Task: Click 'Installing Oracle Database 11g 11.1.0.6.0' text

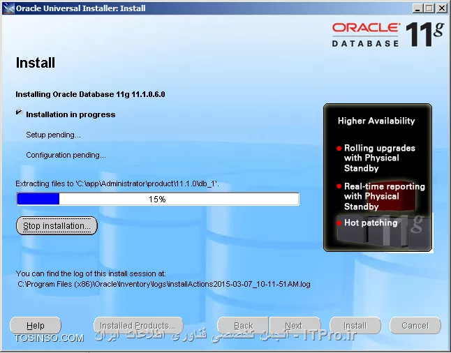Action: coord(90,94)
